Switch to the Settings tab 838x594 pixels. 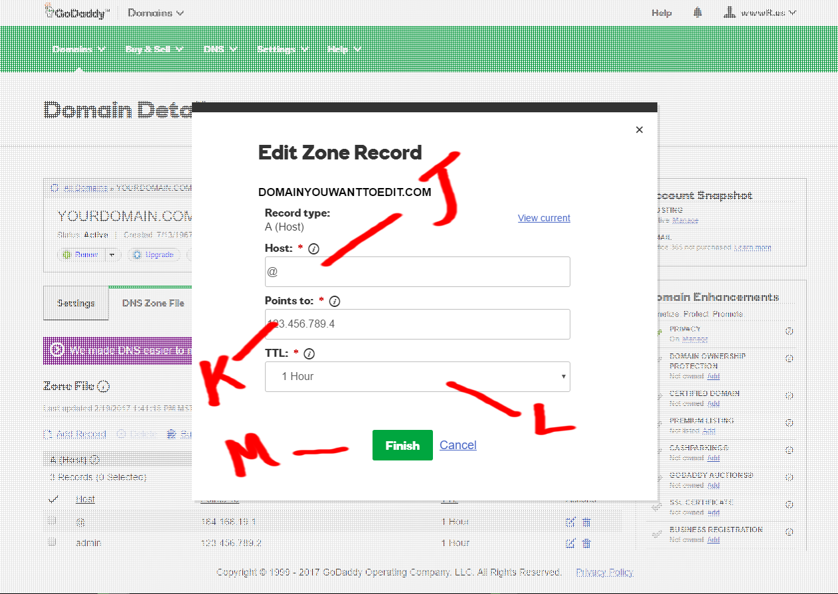coord(76,303)
